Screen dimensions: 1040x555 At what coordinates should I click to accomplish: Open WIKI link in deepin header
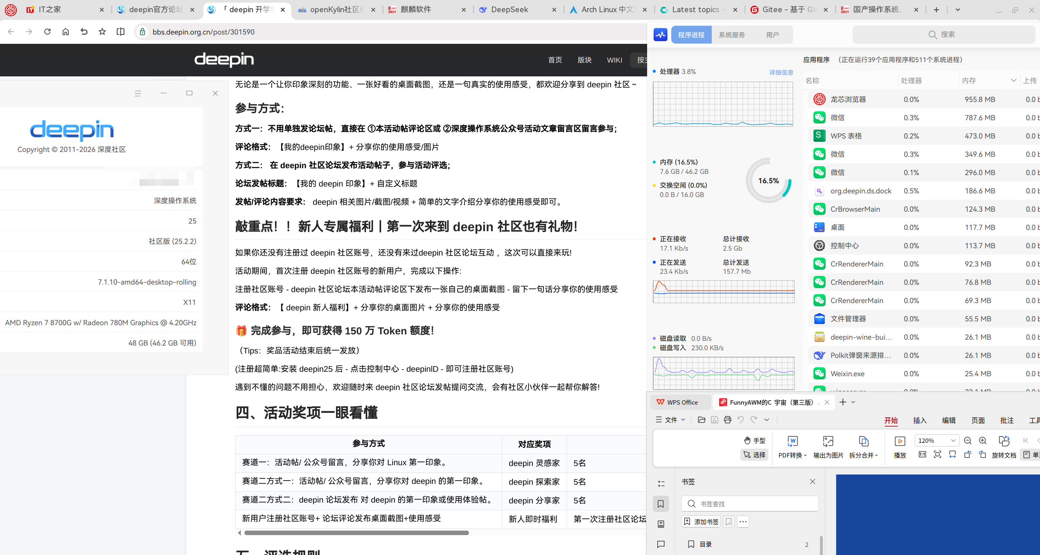pyautogui.click(x=614, y=60)
